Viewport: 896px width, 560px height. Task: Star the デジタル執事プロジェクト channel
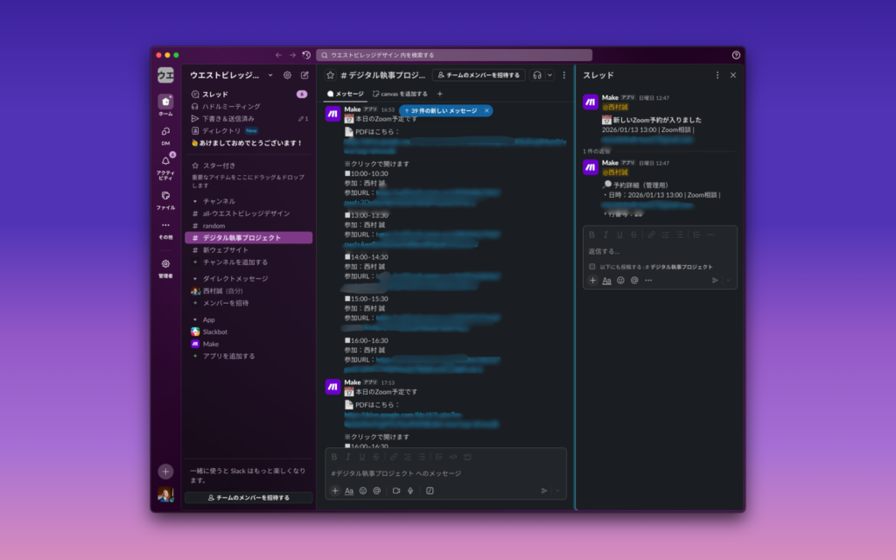[331, 75]
